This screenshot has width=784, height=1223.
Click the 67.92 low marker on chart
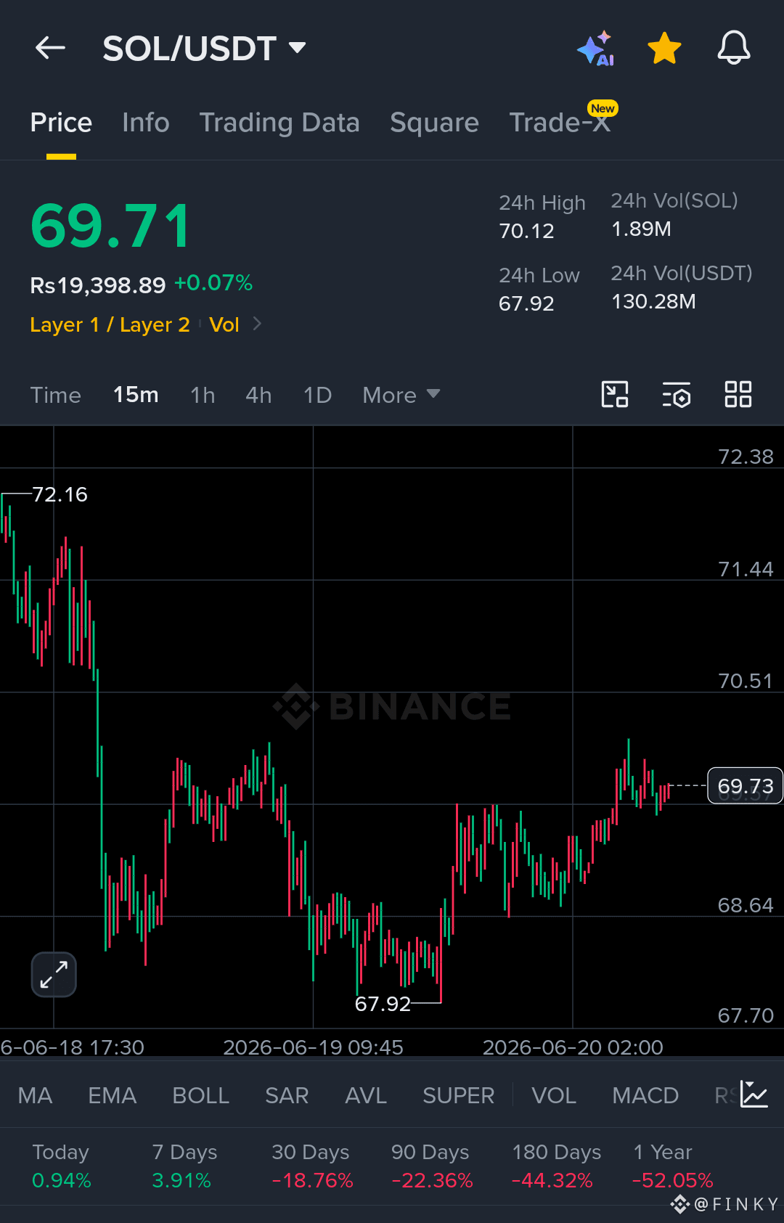[x=383, y=1004]
